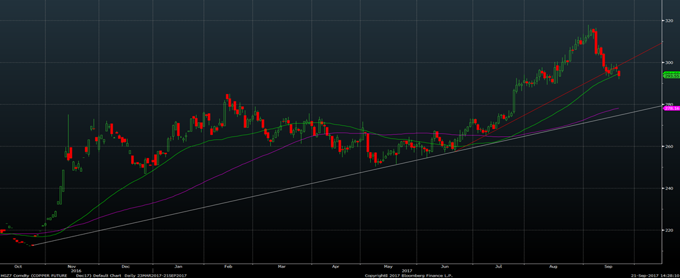The width and height of the screenshot is (680, 278).
Task: Click the date range 23MAR2017-21SEP2017 text
Action: (x=166, y=275)
